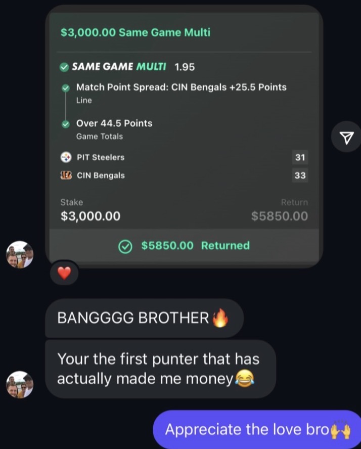Image resolution: width=361 pixels, height=449 pixels.
Task: Click the Pittsburgh Steelers team logo
Action: [66, 157]
